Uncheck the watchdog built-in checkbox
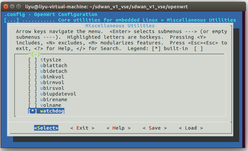 [x=33, y=111]
